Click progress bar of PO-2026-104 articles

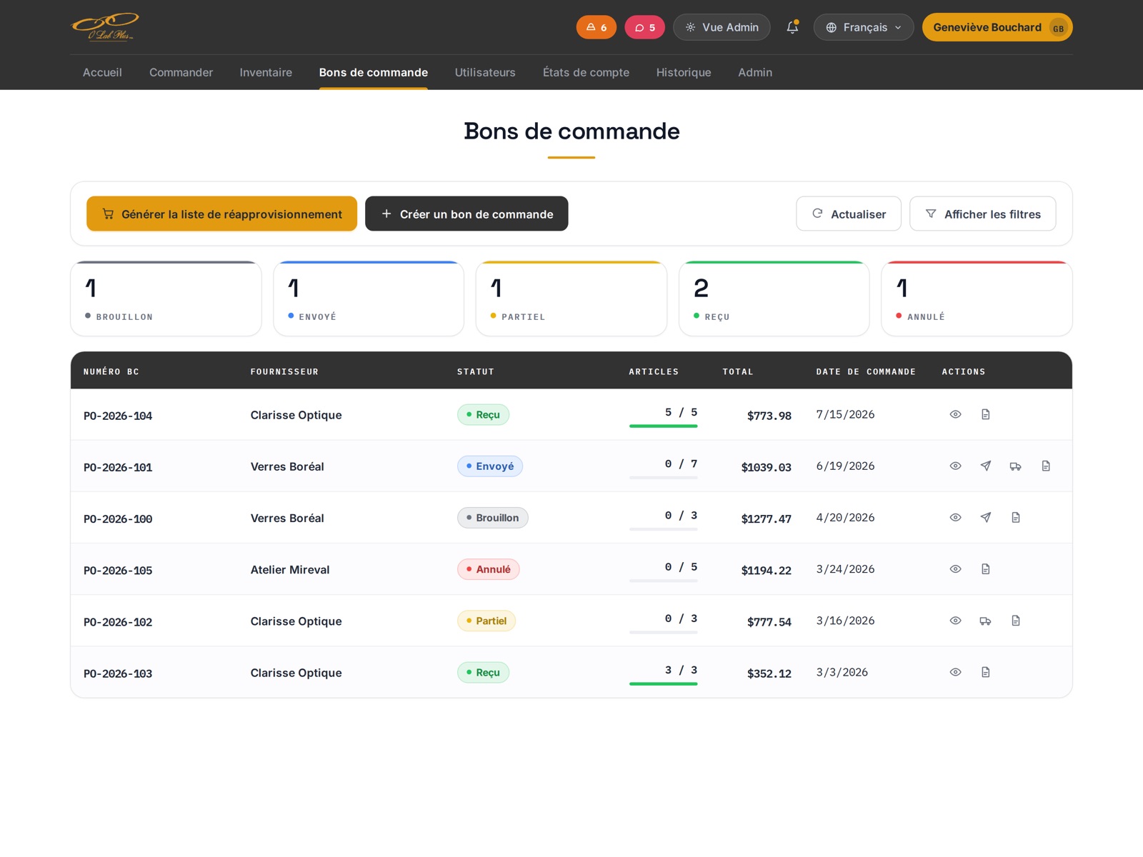pyautogui.click(x=663, y=426)
